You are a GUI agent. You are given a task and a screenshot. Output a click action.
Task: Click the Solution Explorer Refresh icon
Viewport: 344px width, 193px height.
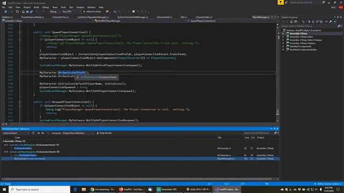313,21
